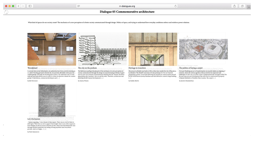
Task: Open the Wembley stadium aerial thumbnail
Action: [x=204, y=49]
